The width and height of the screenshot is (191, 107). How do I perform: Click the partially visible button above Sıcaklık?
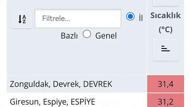pyautogui.click(x=166, y=3)
